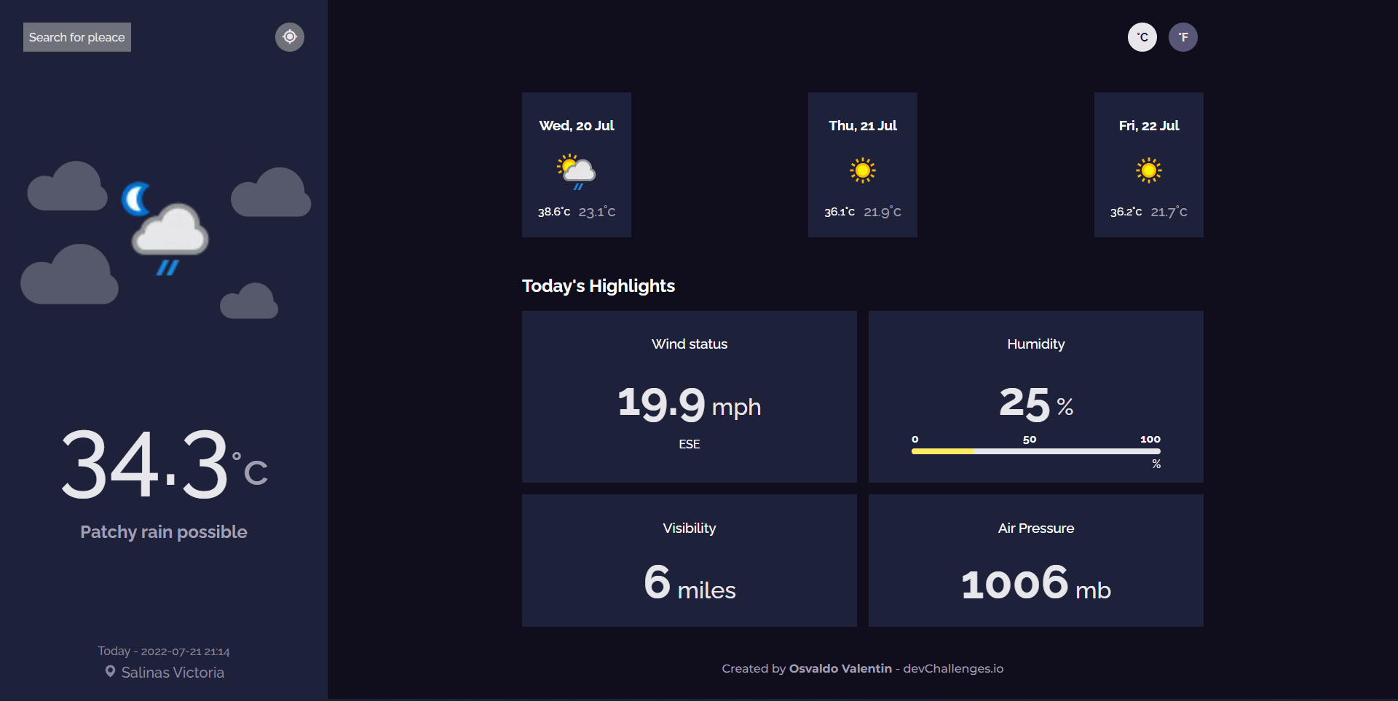Select the Wed 20 Jul forecast card
This screenshot has height=701, width=1398.
[x=576, y=165]
